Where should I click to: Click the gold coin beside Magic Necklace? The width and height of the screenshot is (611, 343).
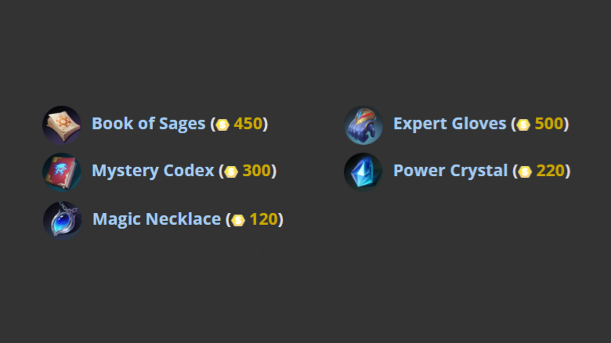(x=238, y=221)
